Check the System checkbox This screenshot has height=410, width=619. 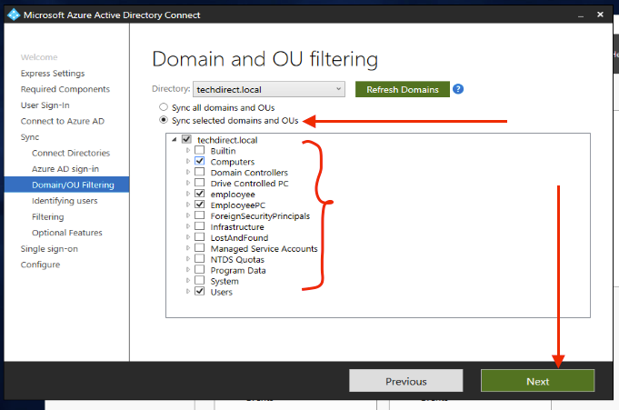coord(200,280)
